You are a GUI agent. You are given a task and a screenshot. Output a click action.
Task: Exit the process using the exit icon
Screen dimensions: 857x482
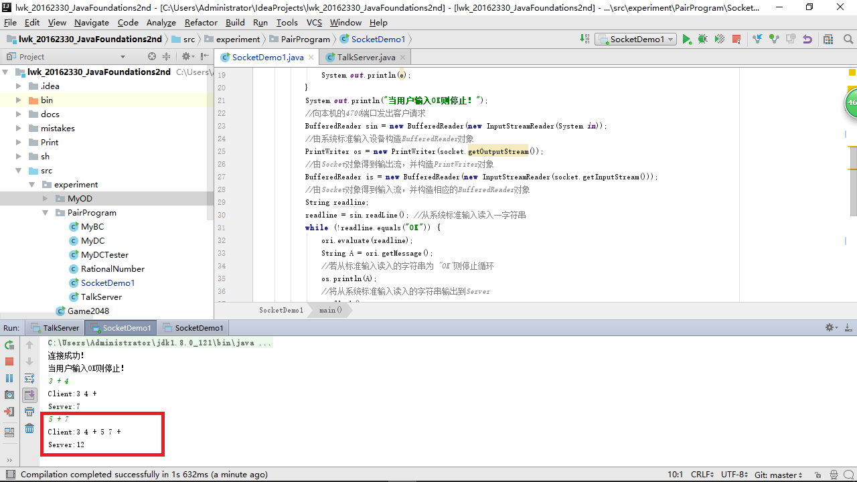pyautogui.click(x=9, y=412)
